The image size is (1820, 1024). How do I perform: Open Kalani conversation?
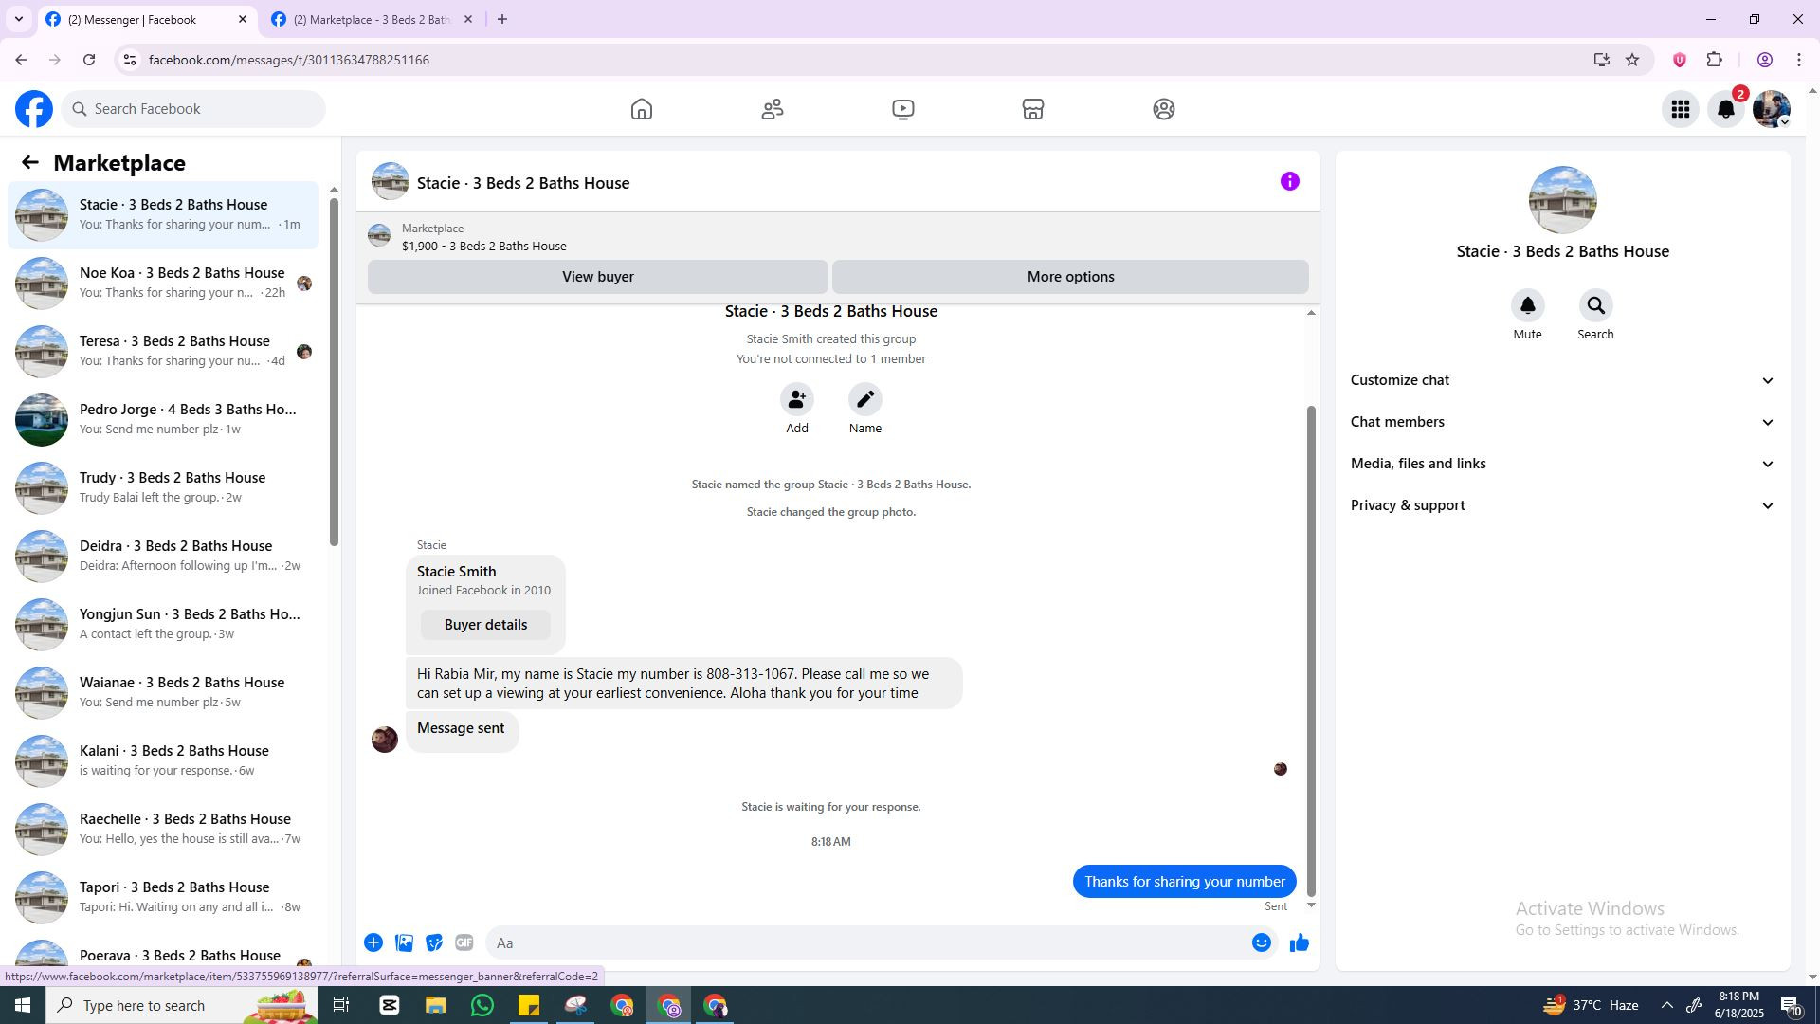tap(163, 760)
